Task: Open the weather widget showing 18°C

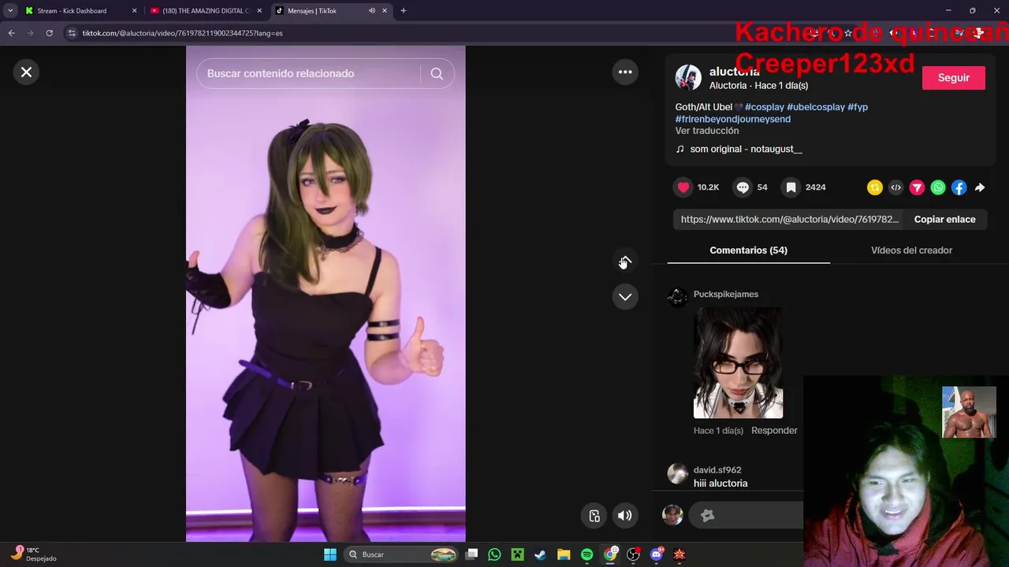Action: [33, 554]
